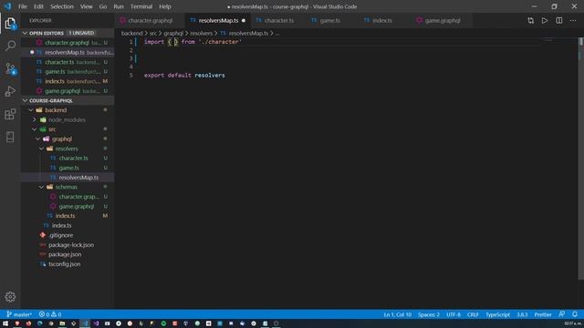The image size is (584, 328).
Task: Click graphql in the breadcrumb path
Action: tap(173, 33)
